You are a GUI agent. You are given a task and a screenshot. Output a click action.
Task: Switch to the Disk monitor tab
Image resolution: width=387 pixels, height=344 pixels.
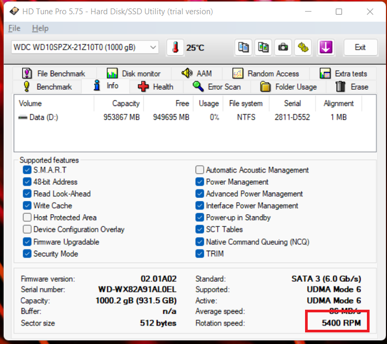(134, 73)
